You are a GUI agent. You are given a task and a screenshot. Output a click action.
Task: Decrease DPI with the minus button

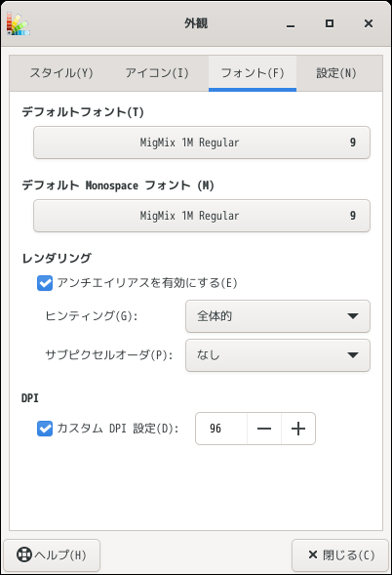pos(264,429)
